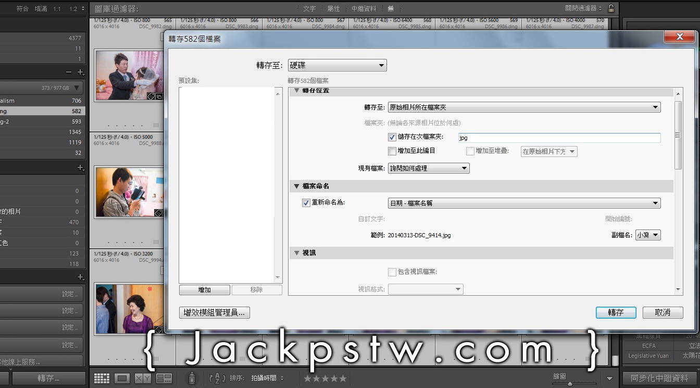The width and height of the screenshot is (700, 388).
Task: Click the filter lock icon
Action: point(611,8)
